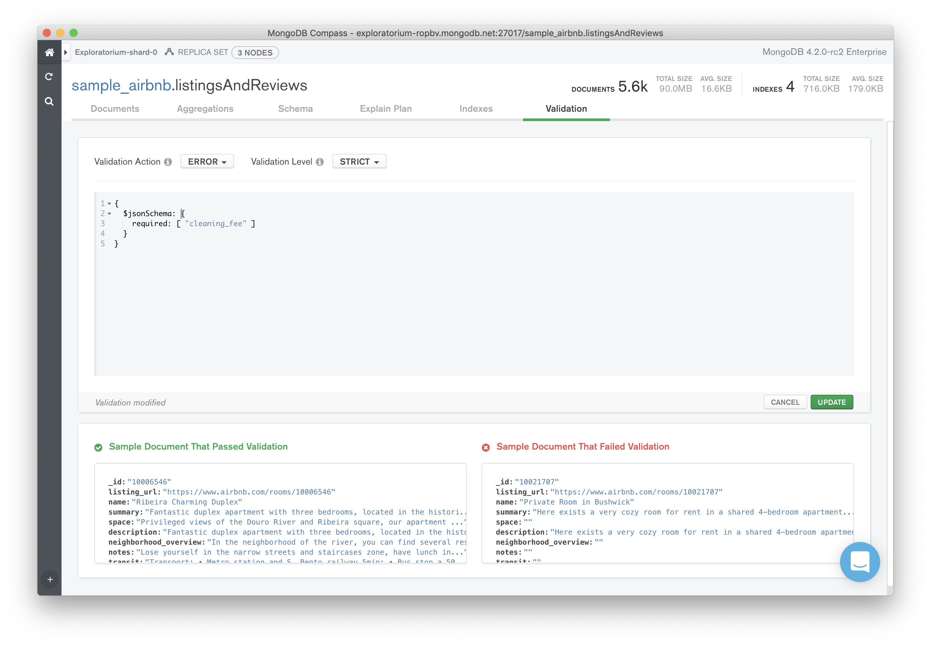The image size is (931, 645).
Task: Click the name "Private Room in Bushwick"
Action: pos(577,502)
